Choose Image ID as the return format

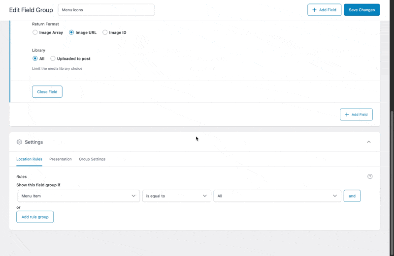tap(105, 32)
